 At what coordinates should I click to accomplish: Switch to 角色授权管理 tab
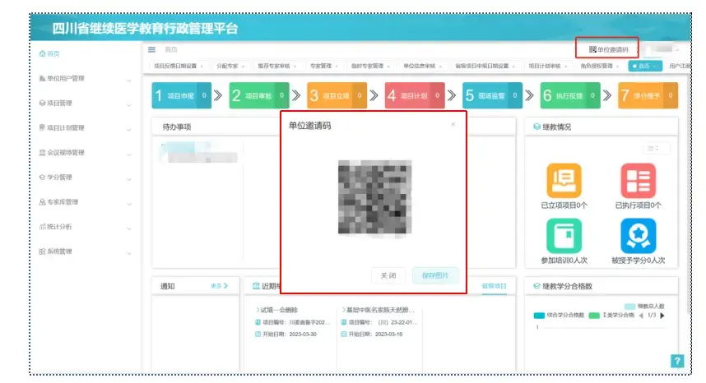tap(597, 66)
